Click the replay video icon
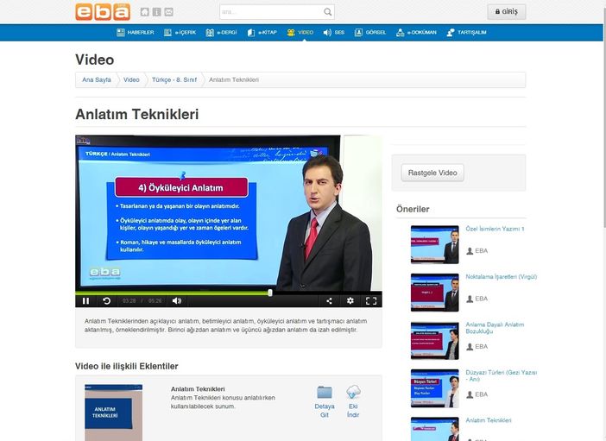The width and height of the screenshot is (606, 441). coord(107,300)
